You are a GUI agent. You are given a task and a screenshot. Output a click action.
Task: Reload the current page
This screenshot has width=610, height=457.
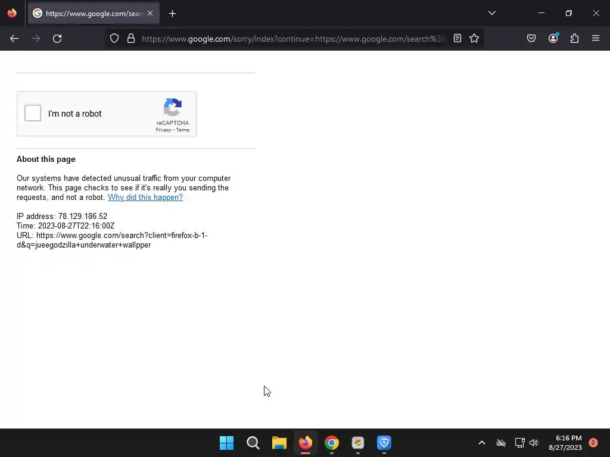(x=57, y=39)
